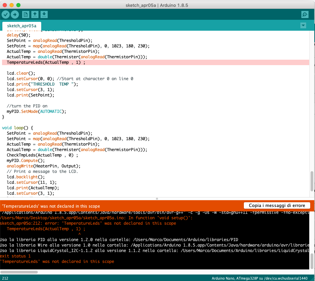Screen dimensions: 315x281
Task: Click the orange error status bar message
Action: (51, 206)
